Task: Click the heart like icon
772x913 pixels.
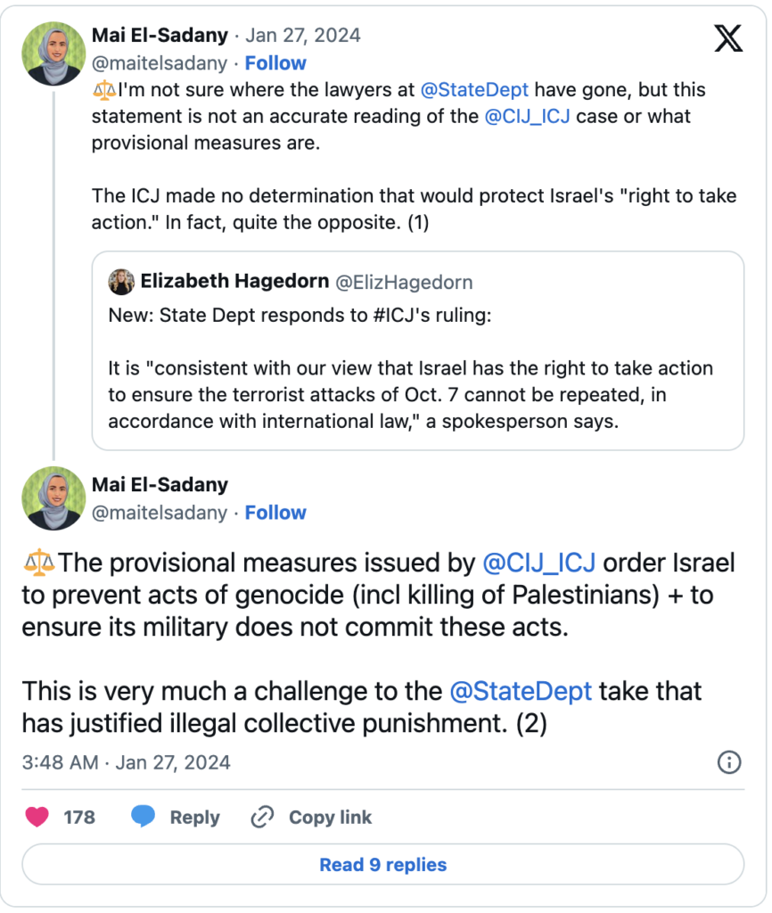Action: pos(37,817)
